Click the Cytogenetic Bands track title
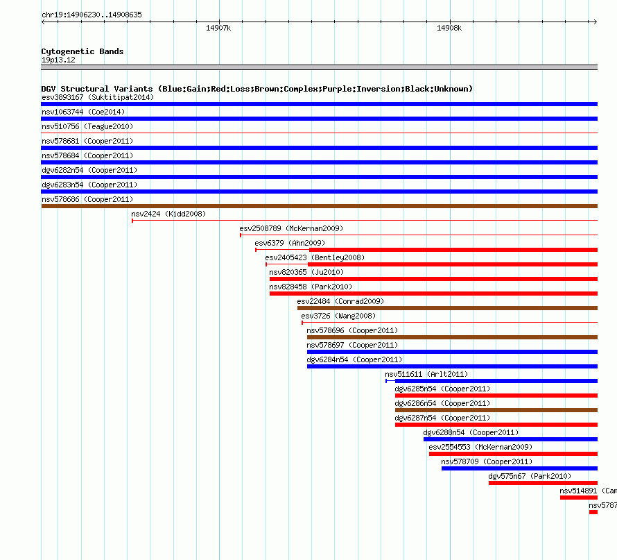617x560 pixels. [82, 51]
